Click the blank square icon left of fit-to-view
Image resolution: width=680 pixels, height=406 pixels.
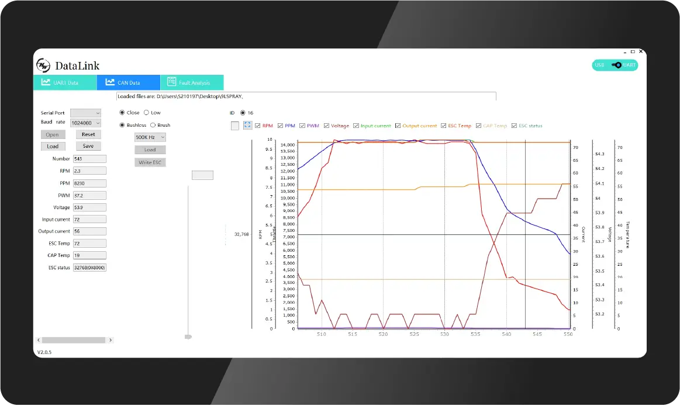(x=234, y=125)
